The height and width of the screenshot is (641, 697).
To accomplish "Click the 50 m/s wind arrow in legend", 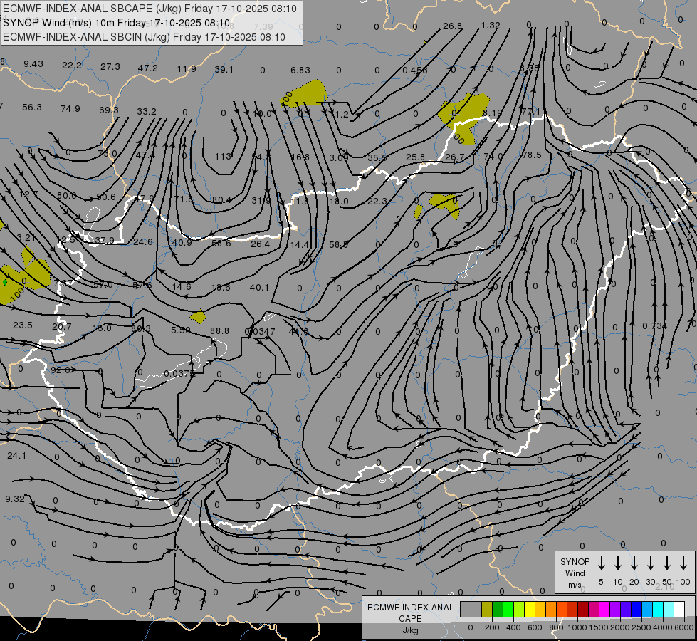I will [667, 563].
